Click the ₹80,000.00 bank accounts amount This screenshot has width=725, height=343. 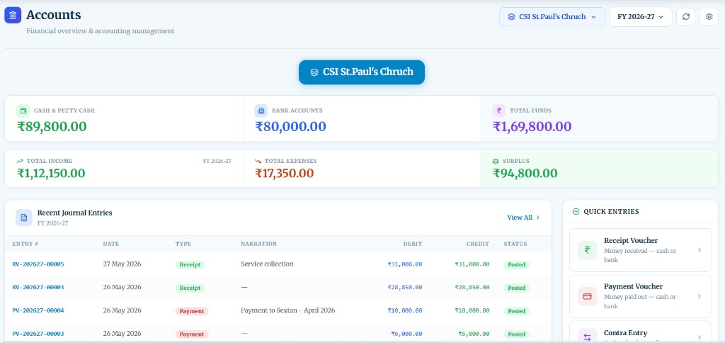(x=290, y=127)
